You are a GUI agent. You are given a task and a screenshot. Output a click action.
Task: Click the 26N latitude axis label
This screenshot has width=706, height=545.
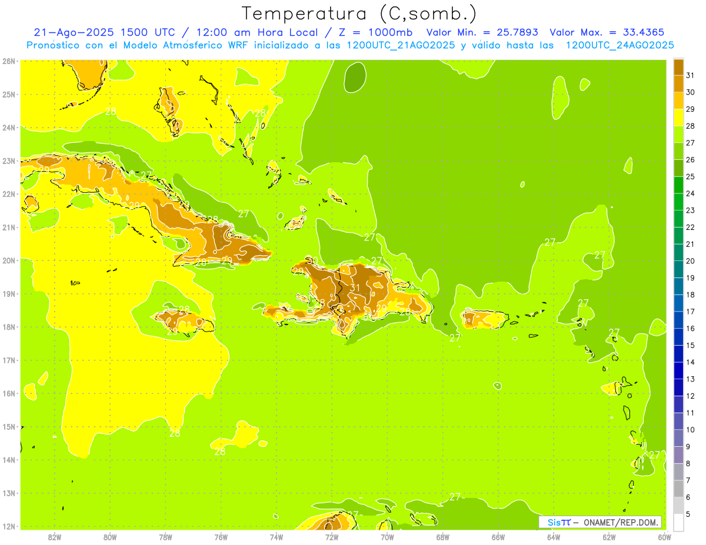point(8,61)
